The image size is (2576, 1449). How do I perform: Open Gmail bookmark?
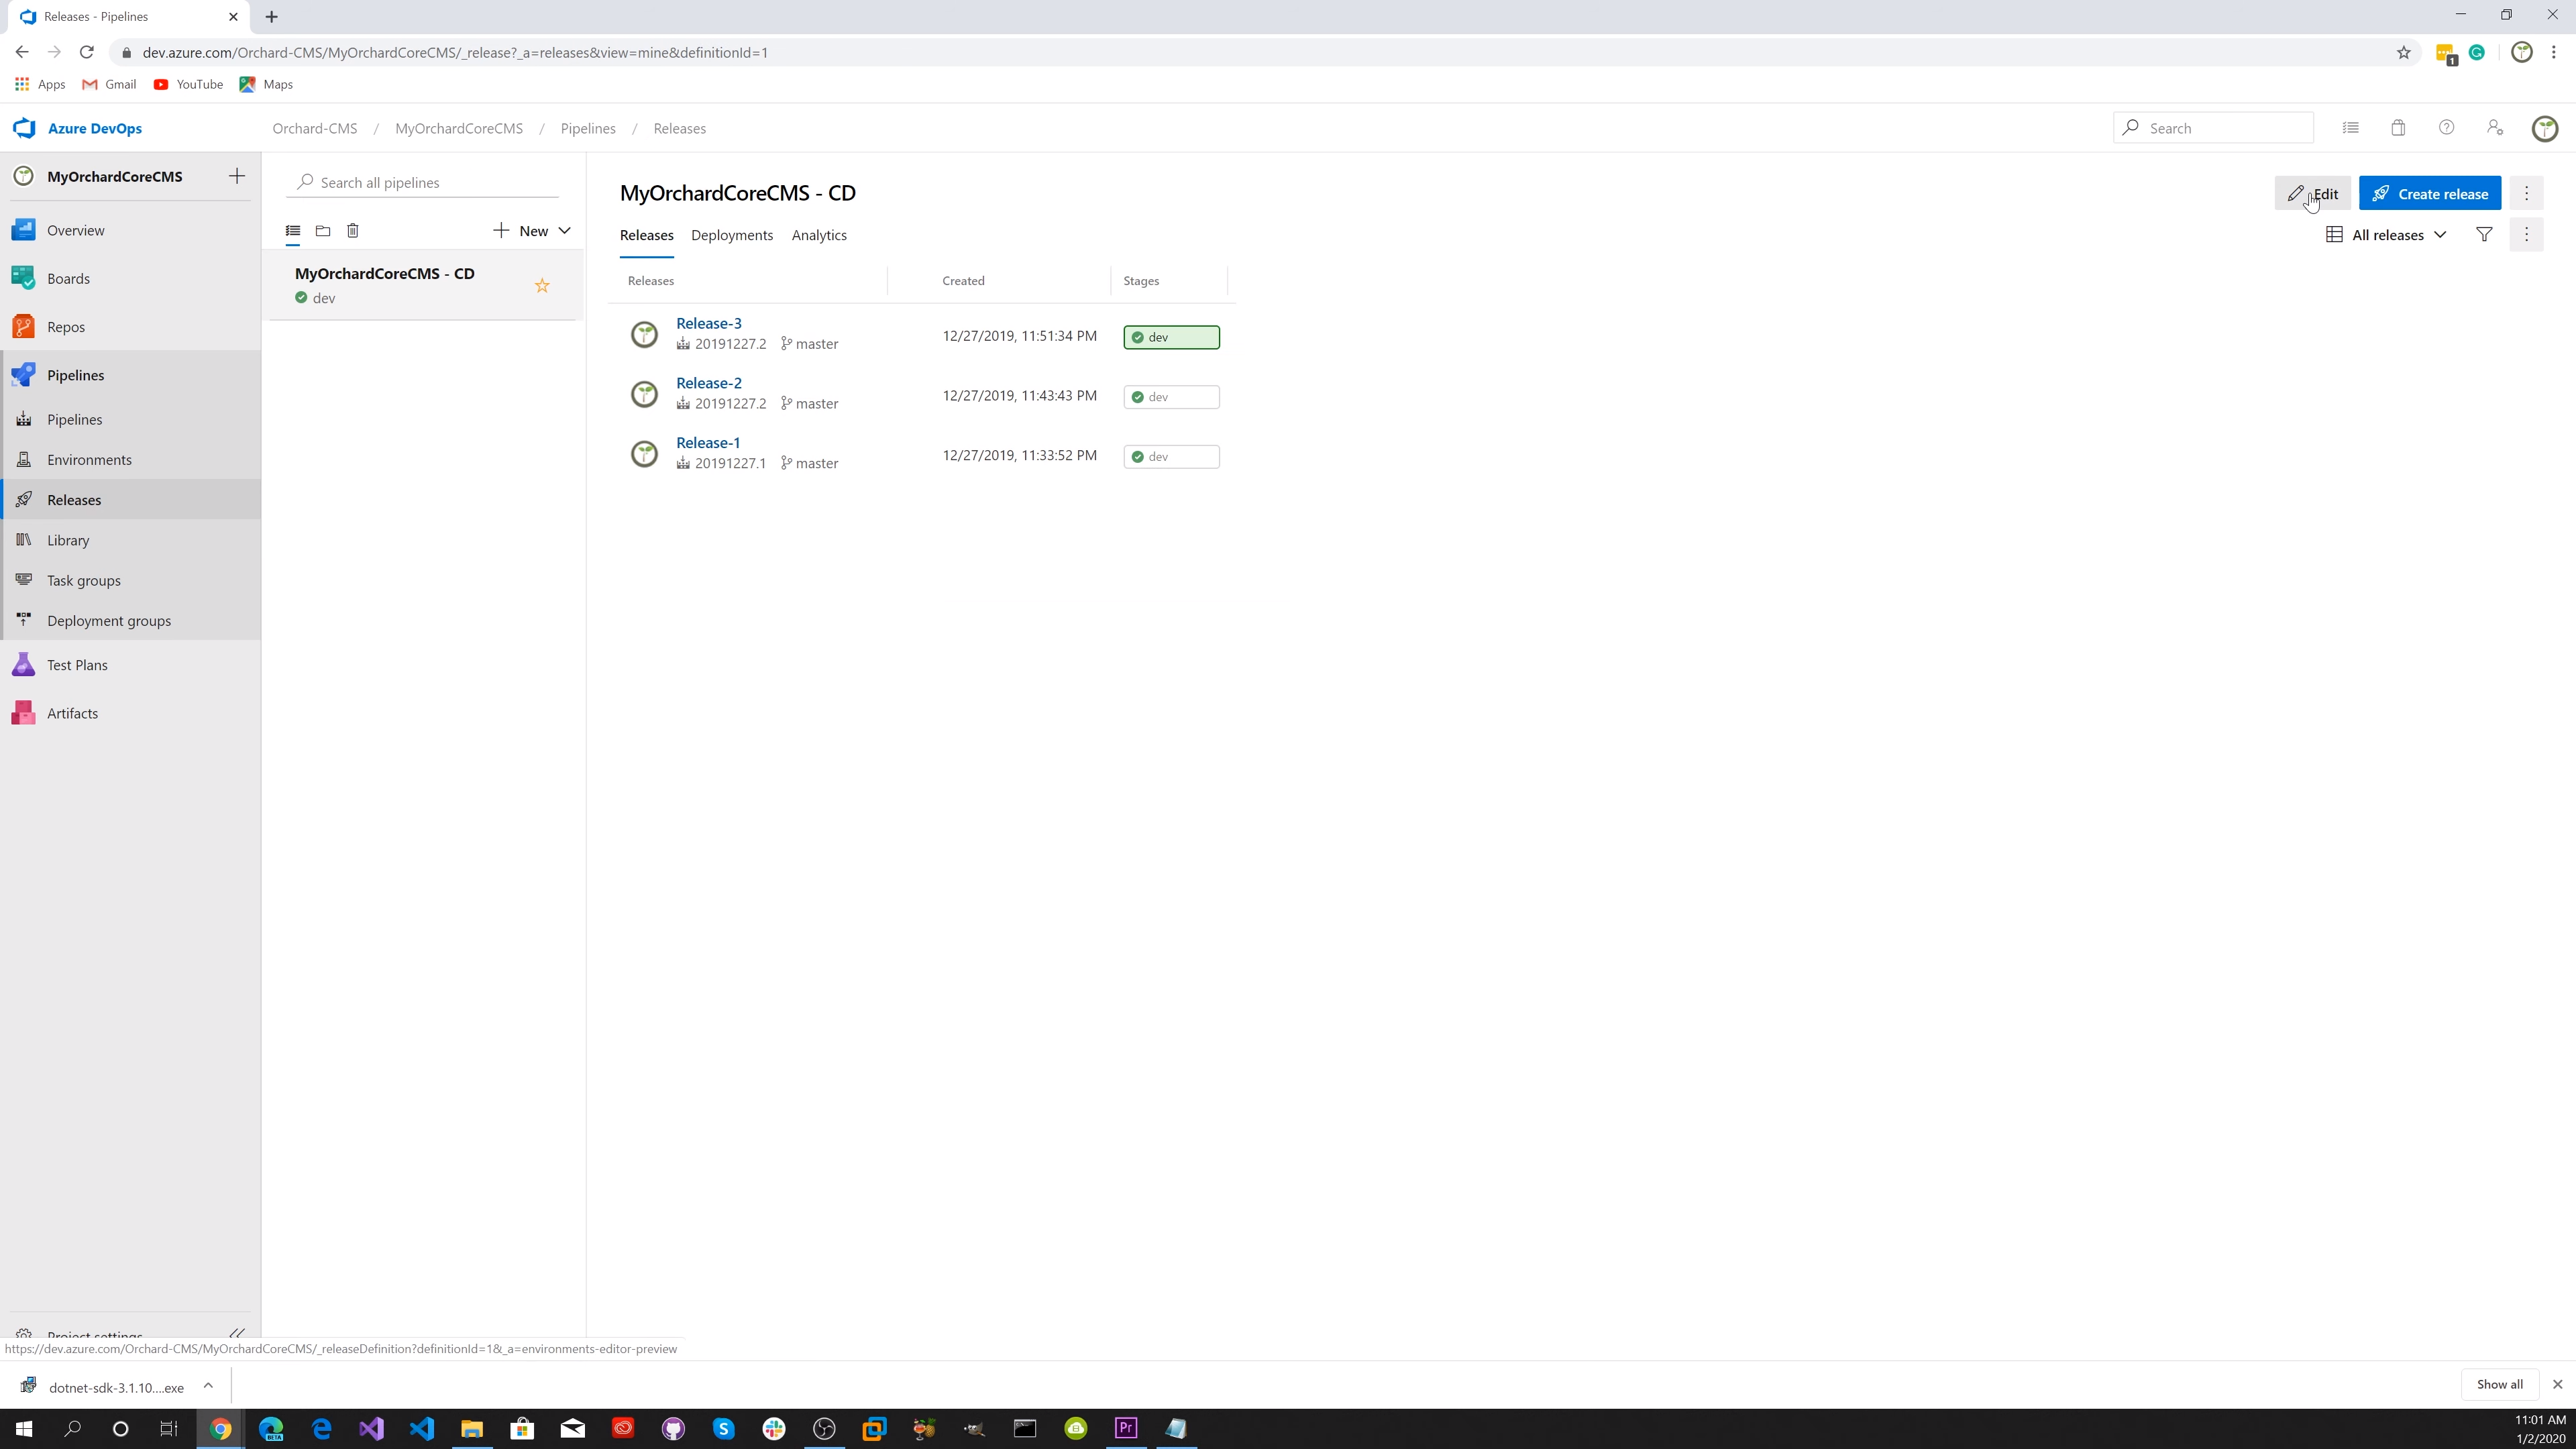(x=109, y=84)
